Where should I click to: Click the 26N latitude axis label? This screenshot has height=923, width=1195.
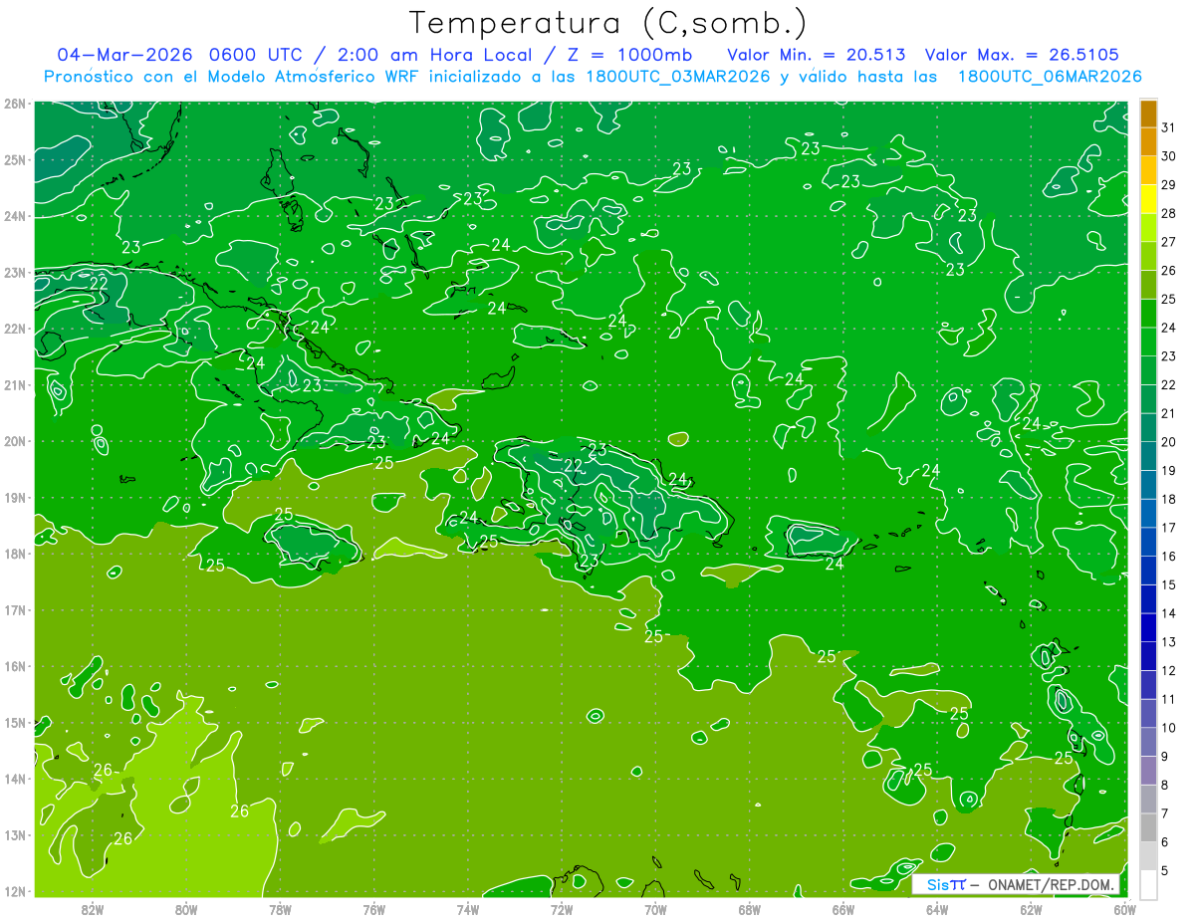[x=15, y=103]
